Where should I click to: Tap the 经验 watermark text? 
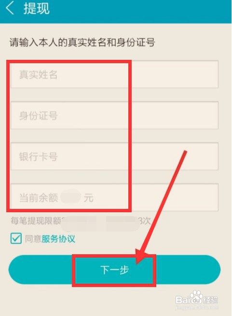click(x=210, y=300)
